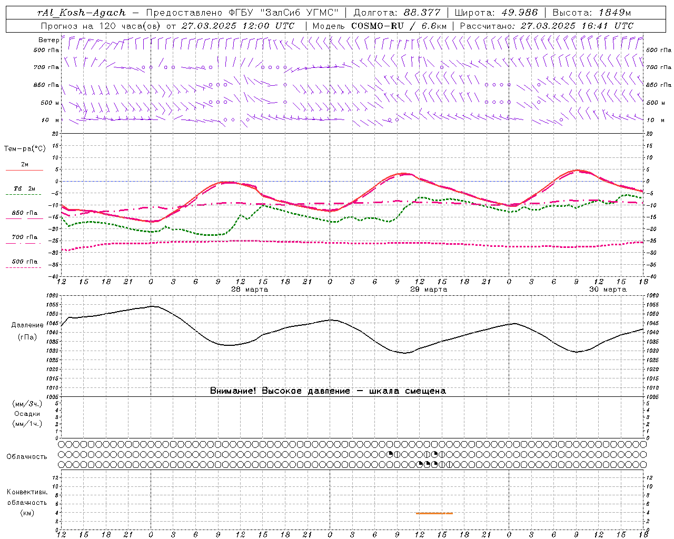
Task: Click the (мм/3ч.) precipitation unit
Action: tap(27, 404)
